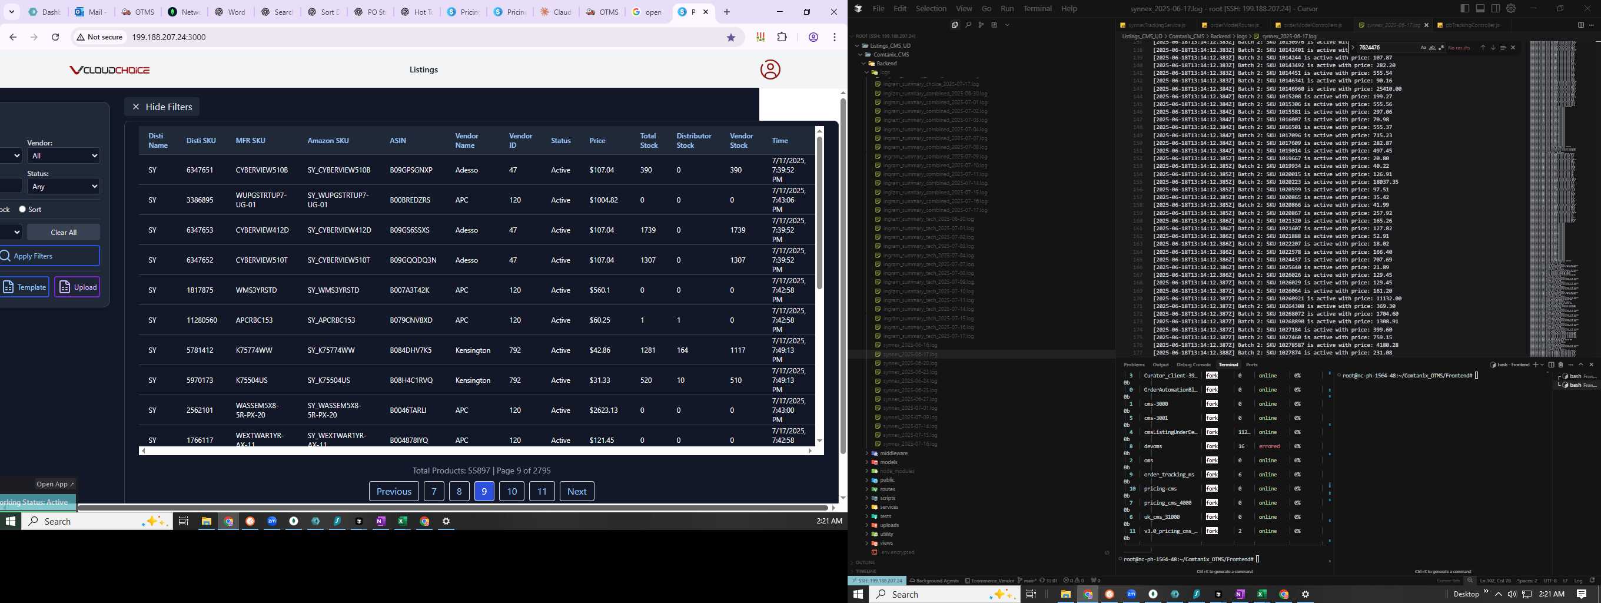
Task: Switch to the Debug Console tab
Action: pyautogui.click(x=1193, y=365)
